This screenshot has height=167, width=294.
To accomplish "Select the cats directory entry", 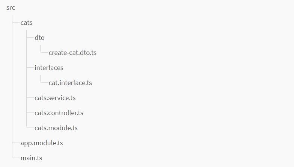I will [26, 23].
